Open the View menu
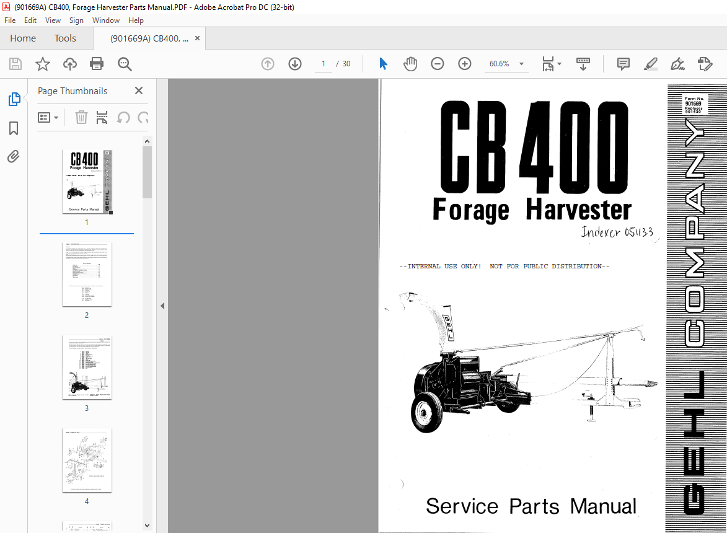The width and height of the screenshot is (727, 533). click(x=53, y=20)
